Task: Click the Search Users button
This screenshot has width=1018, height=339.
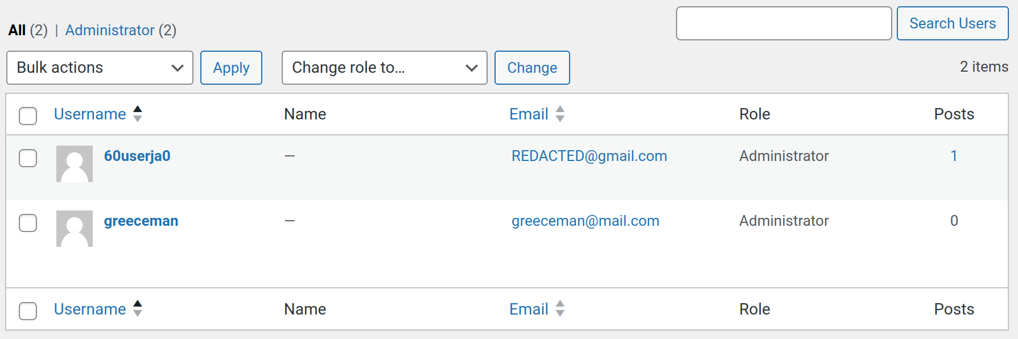Action: [x=952, y=23]
